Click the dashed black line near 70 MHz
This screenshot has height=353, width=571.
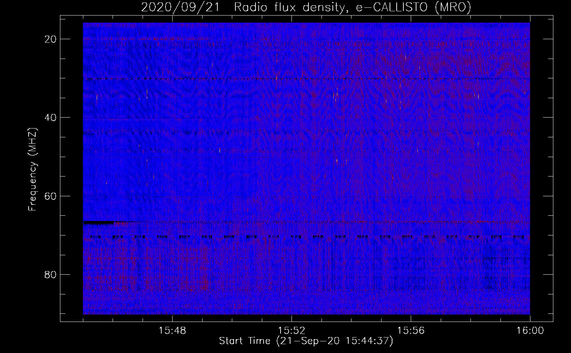coord(306,237)
